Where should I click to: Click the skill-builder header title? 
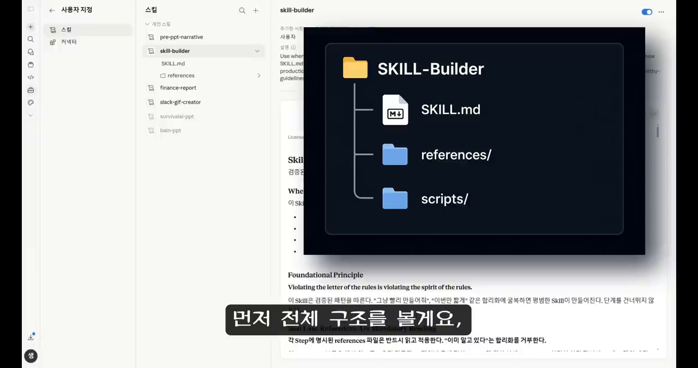[x=297, y=10]
